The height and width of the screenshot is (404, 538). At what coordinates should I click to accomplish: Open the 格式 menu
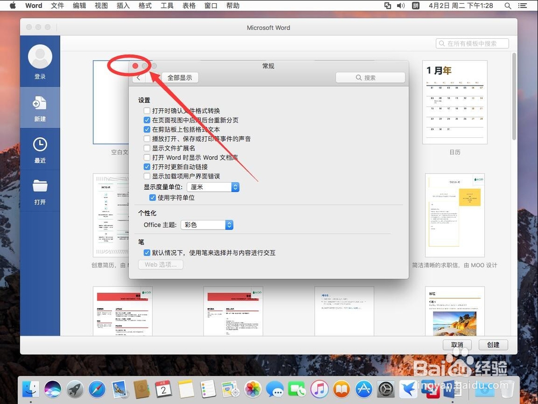145,5
